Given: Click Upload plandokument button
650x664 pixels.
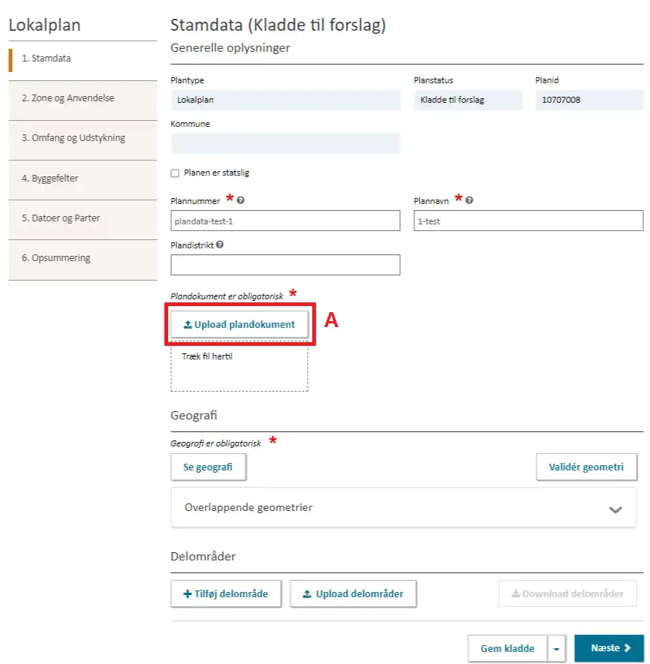Looking at the screenshot, I should [239, 325].
